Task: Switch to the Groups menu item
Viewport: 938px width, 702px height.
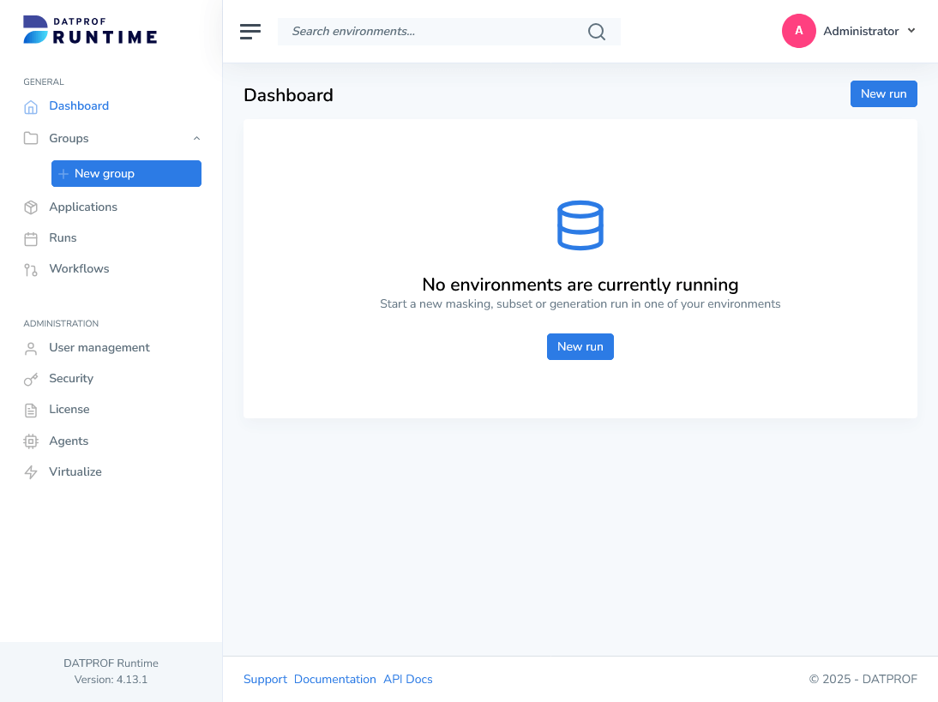Action: point(69,138)
